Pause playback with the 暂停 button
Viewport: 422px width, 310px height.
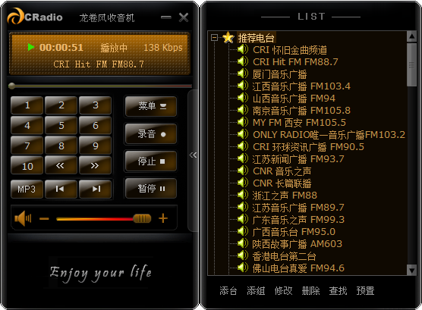coord(151,188)
